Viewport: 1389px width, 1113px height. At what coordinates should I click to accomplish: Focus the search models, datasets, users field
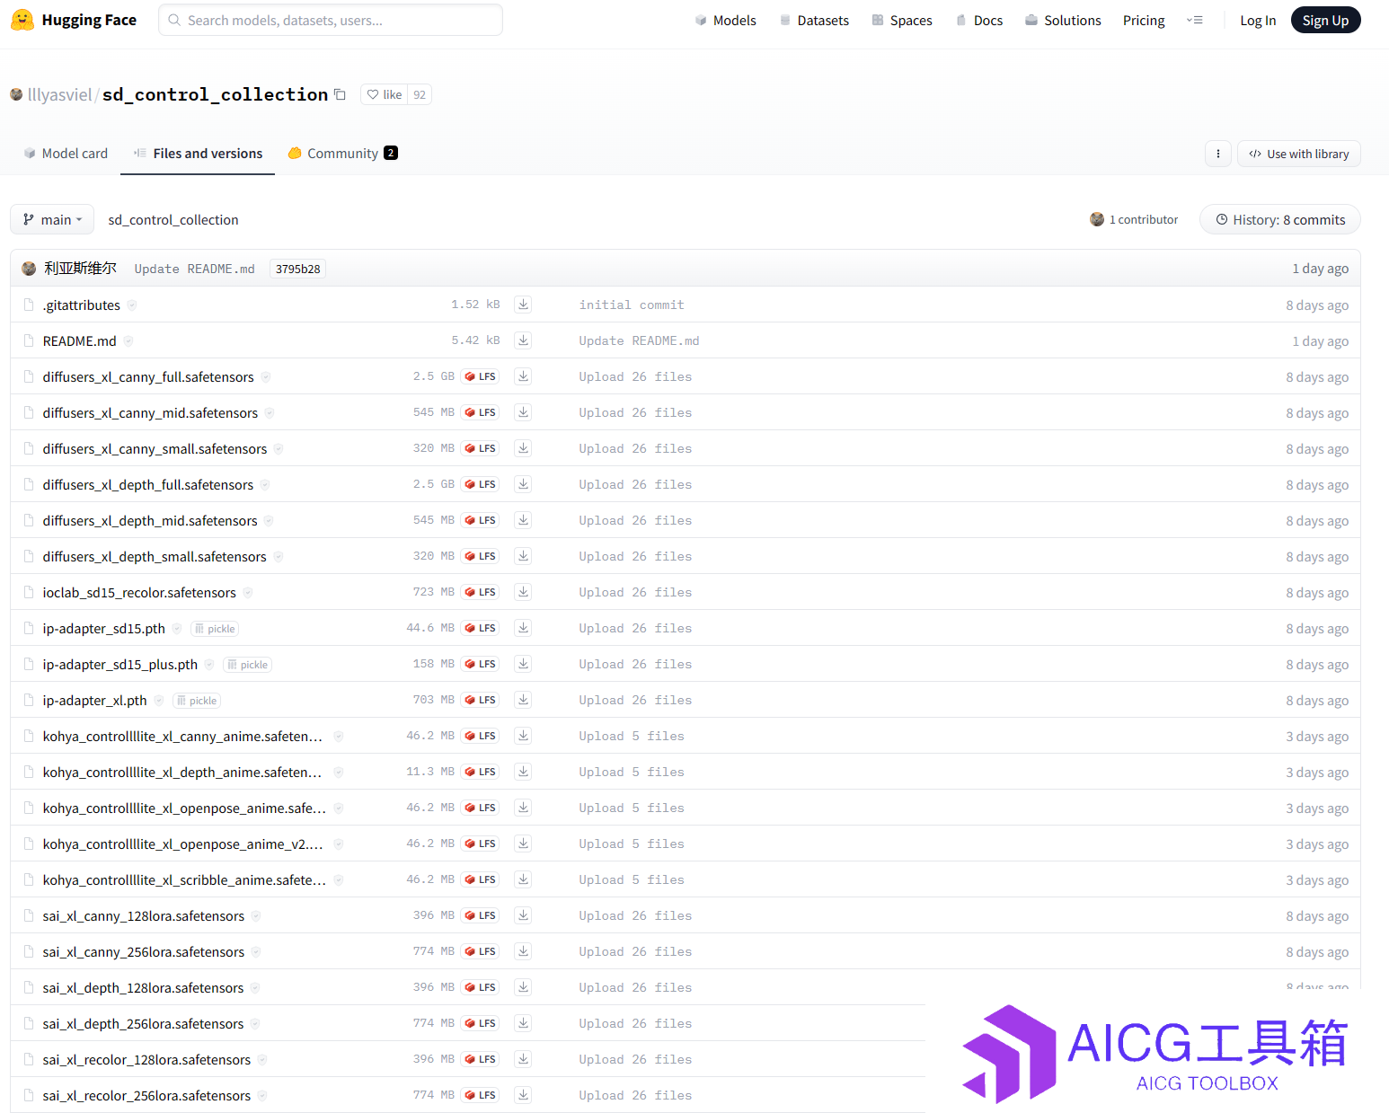[x=331, y=20]
